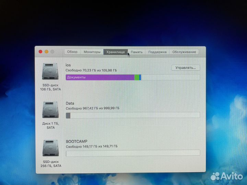Click the SSD-диск 106 ГБ, SATA label
The image size is (247, 185).
pyautogui.click(x=50, y=87)
